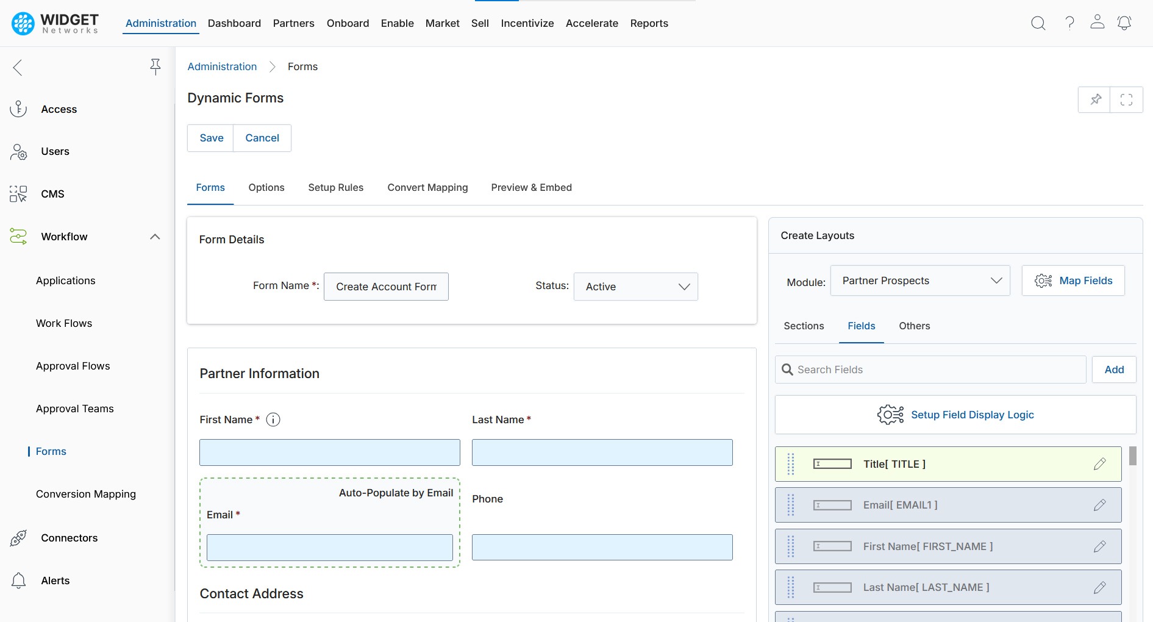Open the Administration top menu
The image size is (1153, 622).
(x=161, y=23)
